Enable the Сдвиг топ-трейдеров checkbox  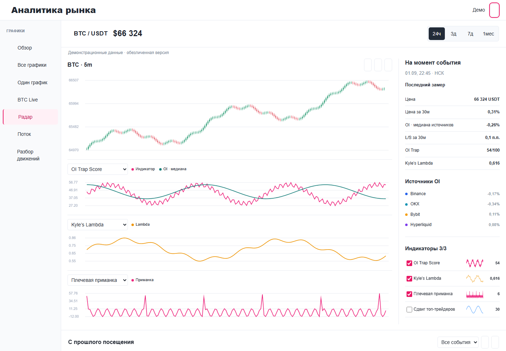(x=409, y=310)
